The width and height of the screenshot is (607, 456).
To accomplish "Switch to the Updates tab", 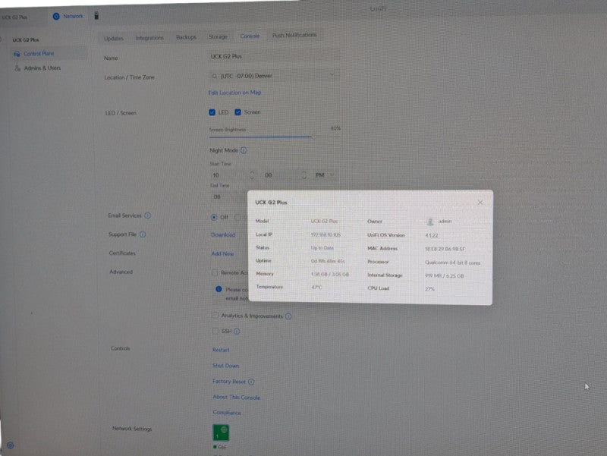I will [x=113, y=39].
